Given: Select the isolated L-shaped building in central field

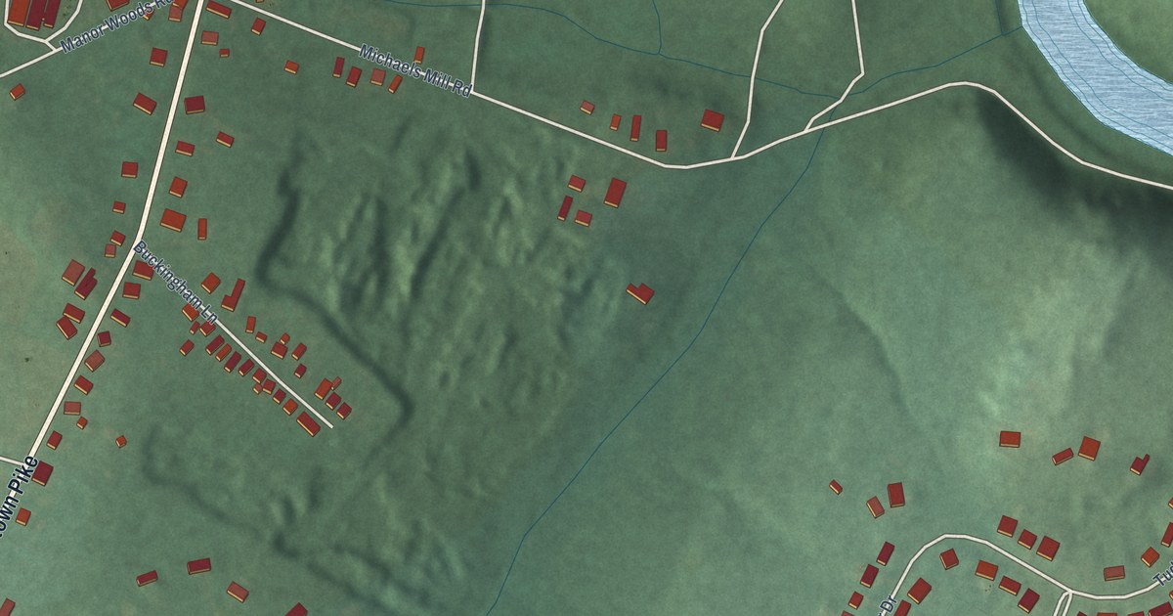Looking at the screenshot, I should 640,292.
